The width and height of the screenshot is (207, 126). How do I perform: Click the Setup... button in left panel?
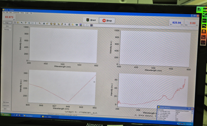[7, 23]
